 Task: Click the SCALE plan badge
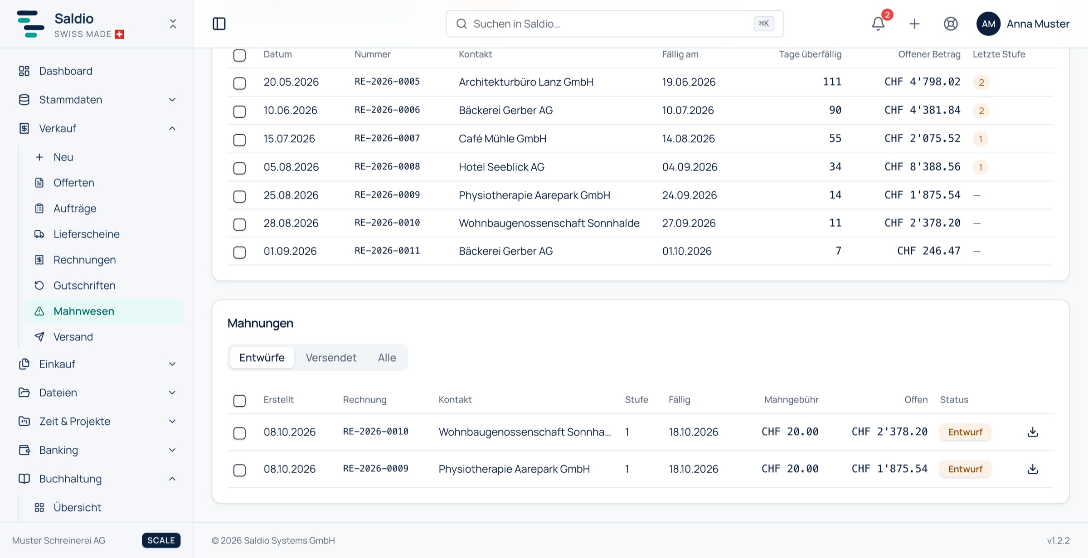point(161,540)
